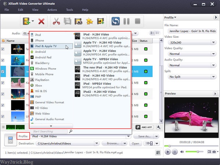Image resolution: width=220 pixels, height=165 pixels.
Task: Click the search magnifier icon
Action: pyautogui.click(x=71, y=131)
